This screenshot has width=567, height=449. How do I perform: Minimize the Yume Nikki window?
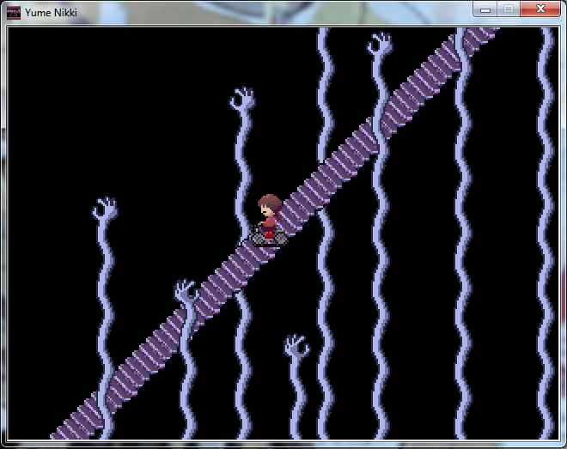(485, 9)
